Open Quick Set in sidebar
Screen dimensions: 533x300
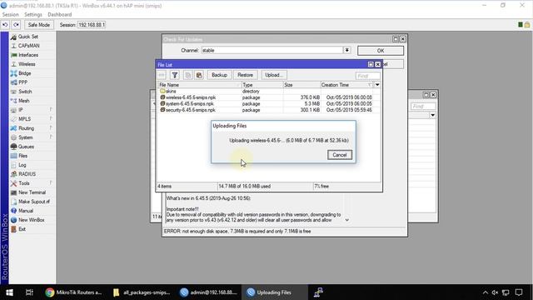pos(27,37)
